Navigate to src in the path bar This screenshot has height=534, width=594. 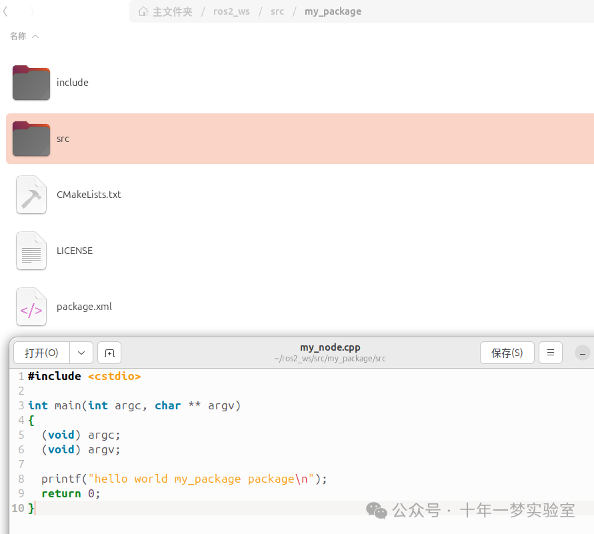point(277,12)
